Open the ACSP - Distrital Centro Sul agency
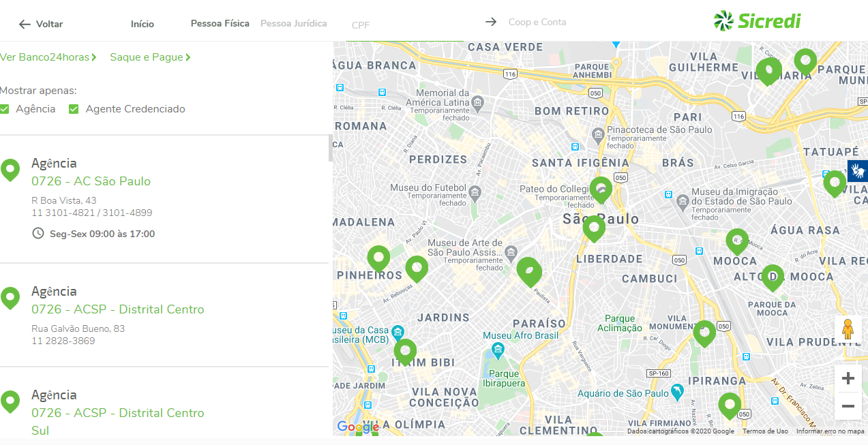Image resolution: width=868 pixels, height=445 pixels. (118, 421)
